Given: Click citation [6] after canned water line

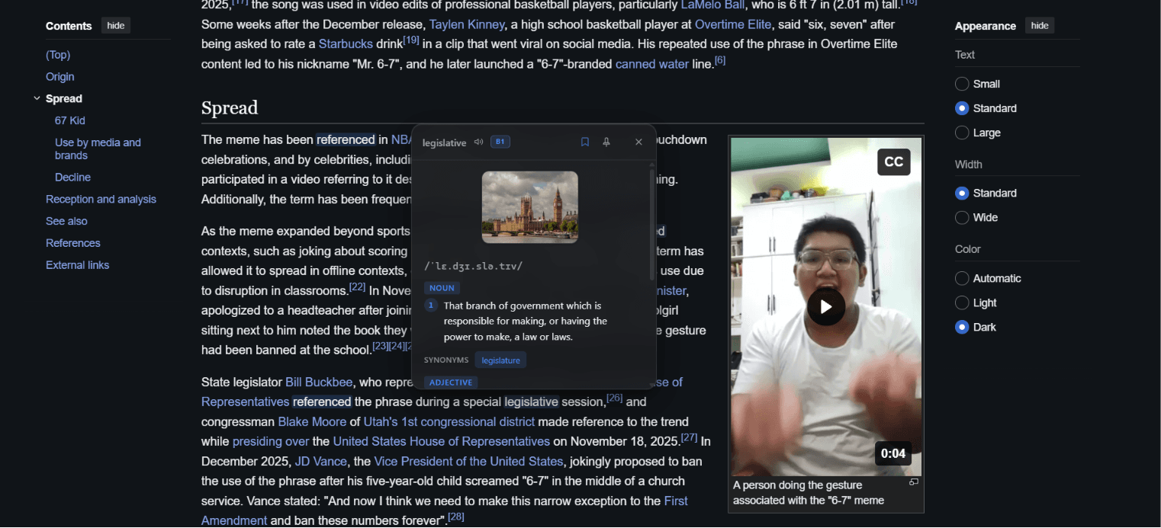Looking at the screenshot, I should coord(720,59).
